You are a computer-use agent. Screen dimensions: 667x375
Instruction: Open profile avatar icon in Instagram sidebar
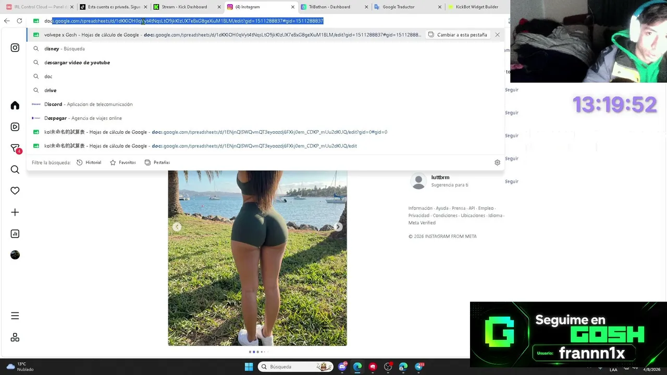[15, 255]
